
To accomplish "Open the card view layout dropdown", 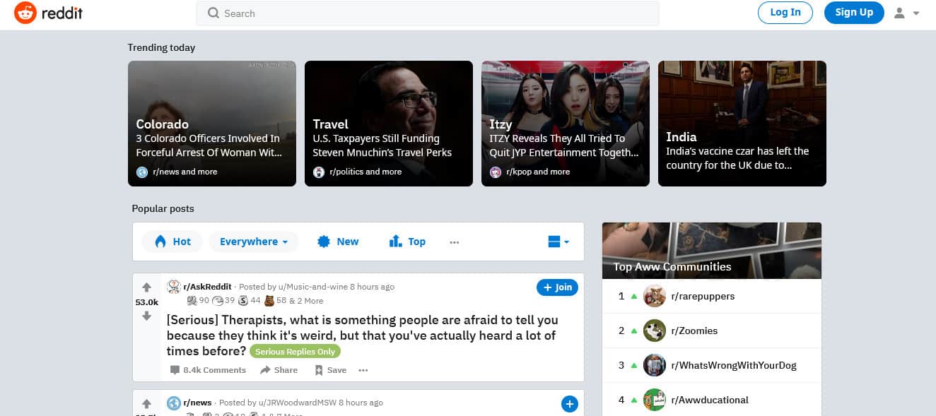I will 558,242.
